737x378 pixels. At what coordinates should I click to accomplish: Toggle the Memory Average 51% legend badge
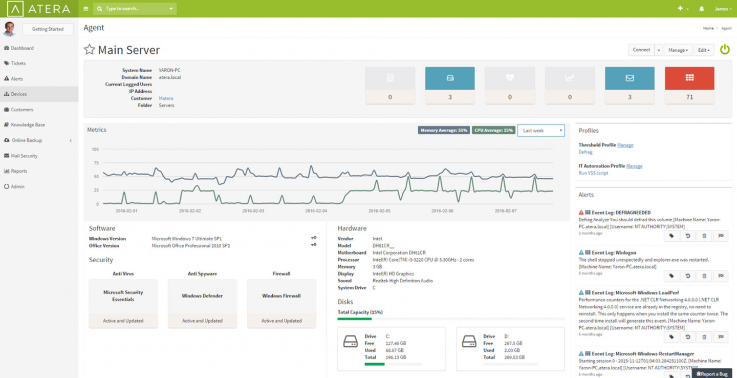(444, 130)
